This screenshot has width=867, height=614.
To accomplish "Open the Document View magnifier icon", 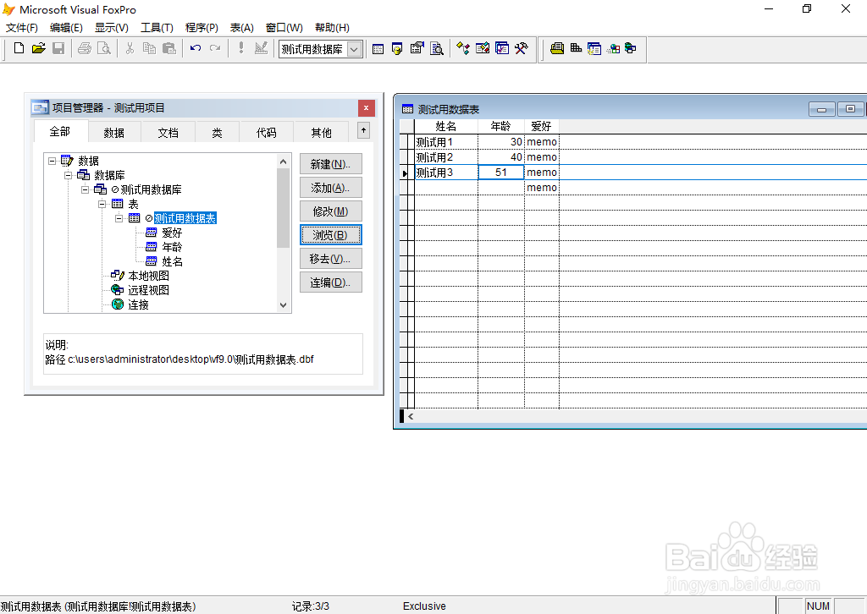I will tap(437, 48).
